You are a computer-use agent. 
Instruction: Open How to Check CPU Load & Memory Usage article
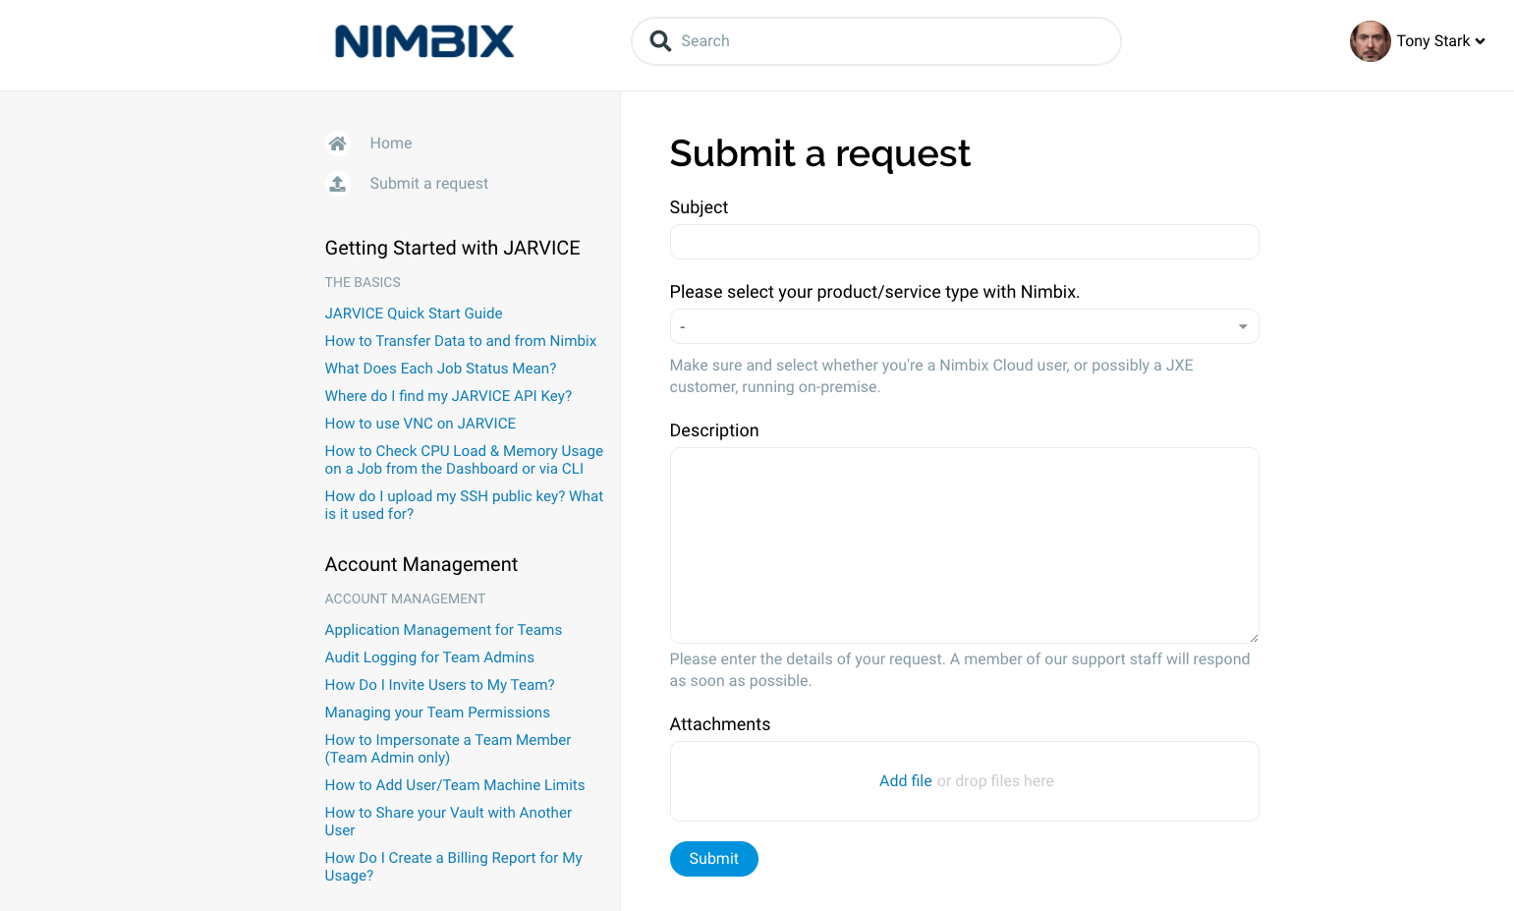[x=464, y=460]
